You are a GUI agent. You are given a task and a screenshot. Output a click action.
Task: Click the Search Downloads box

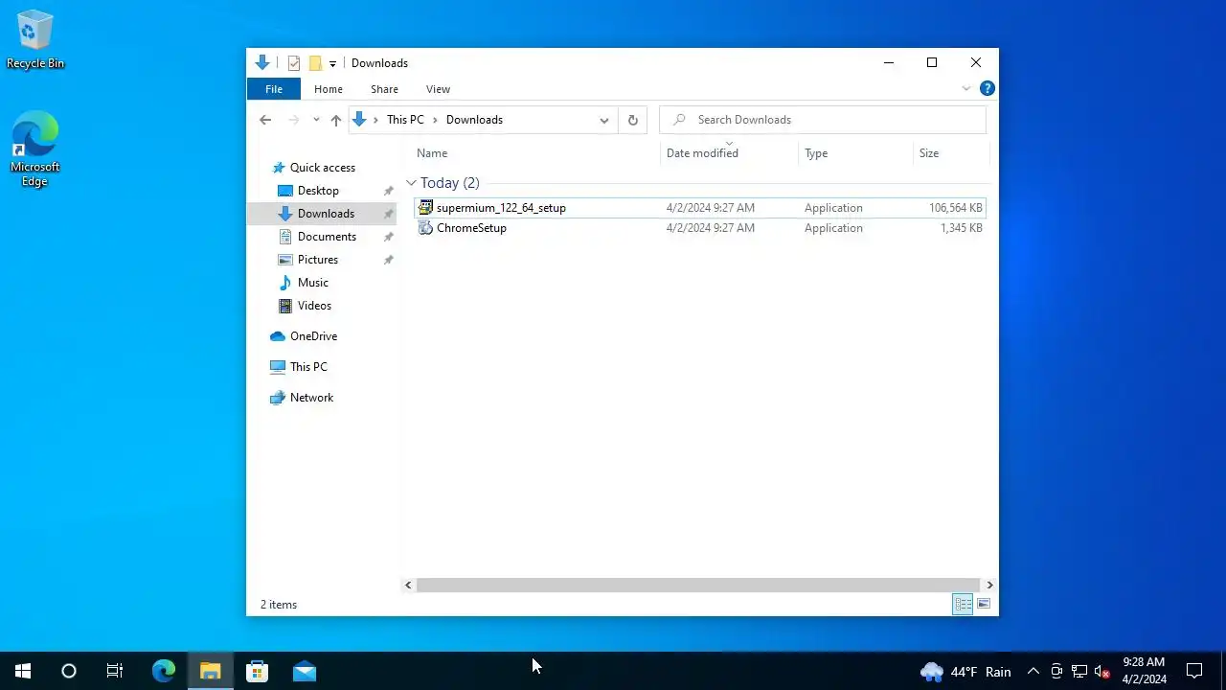[x=822, y=120]
